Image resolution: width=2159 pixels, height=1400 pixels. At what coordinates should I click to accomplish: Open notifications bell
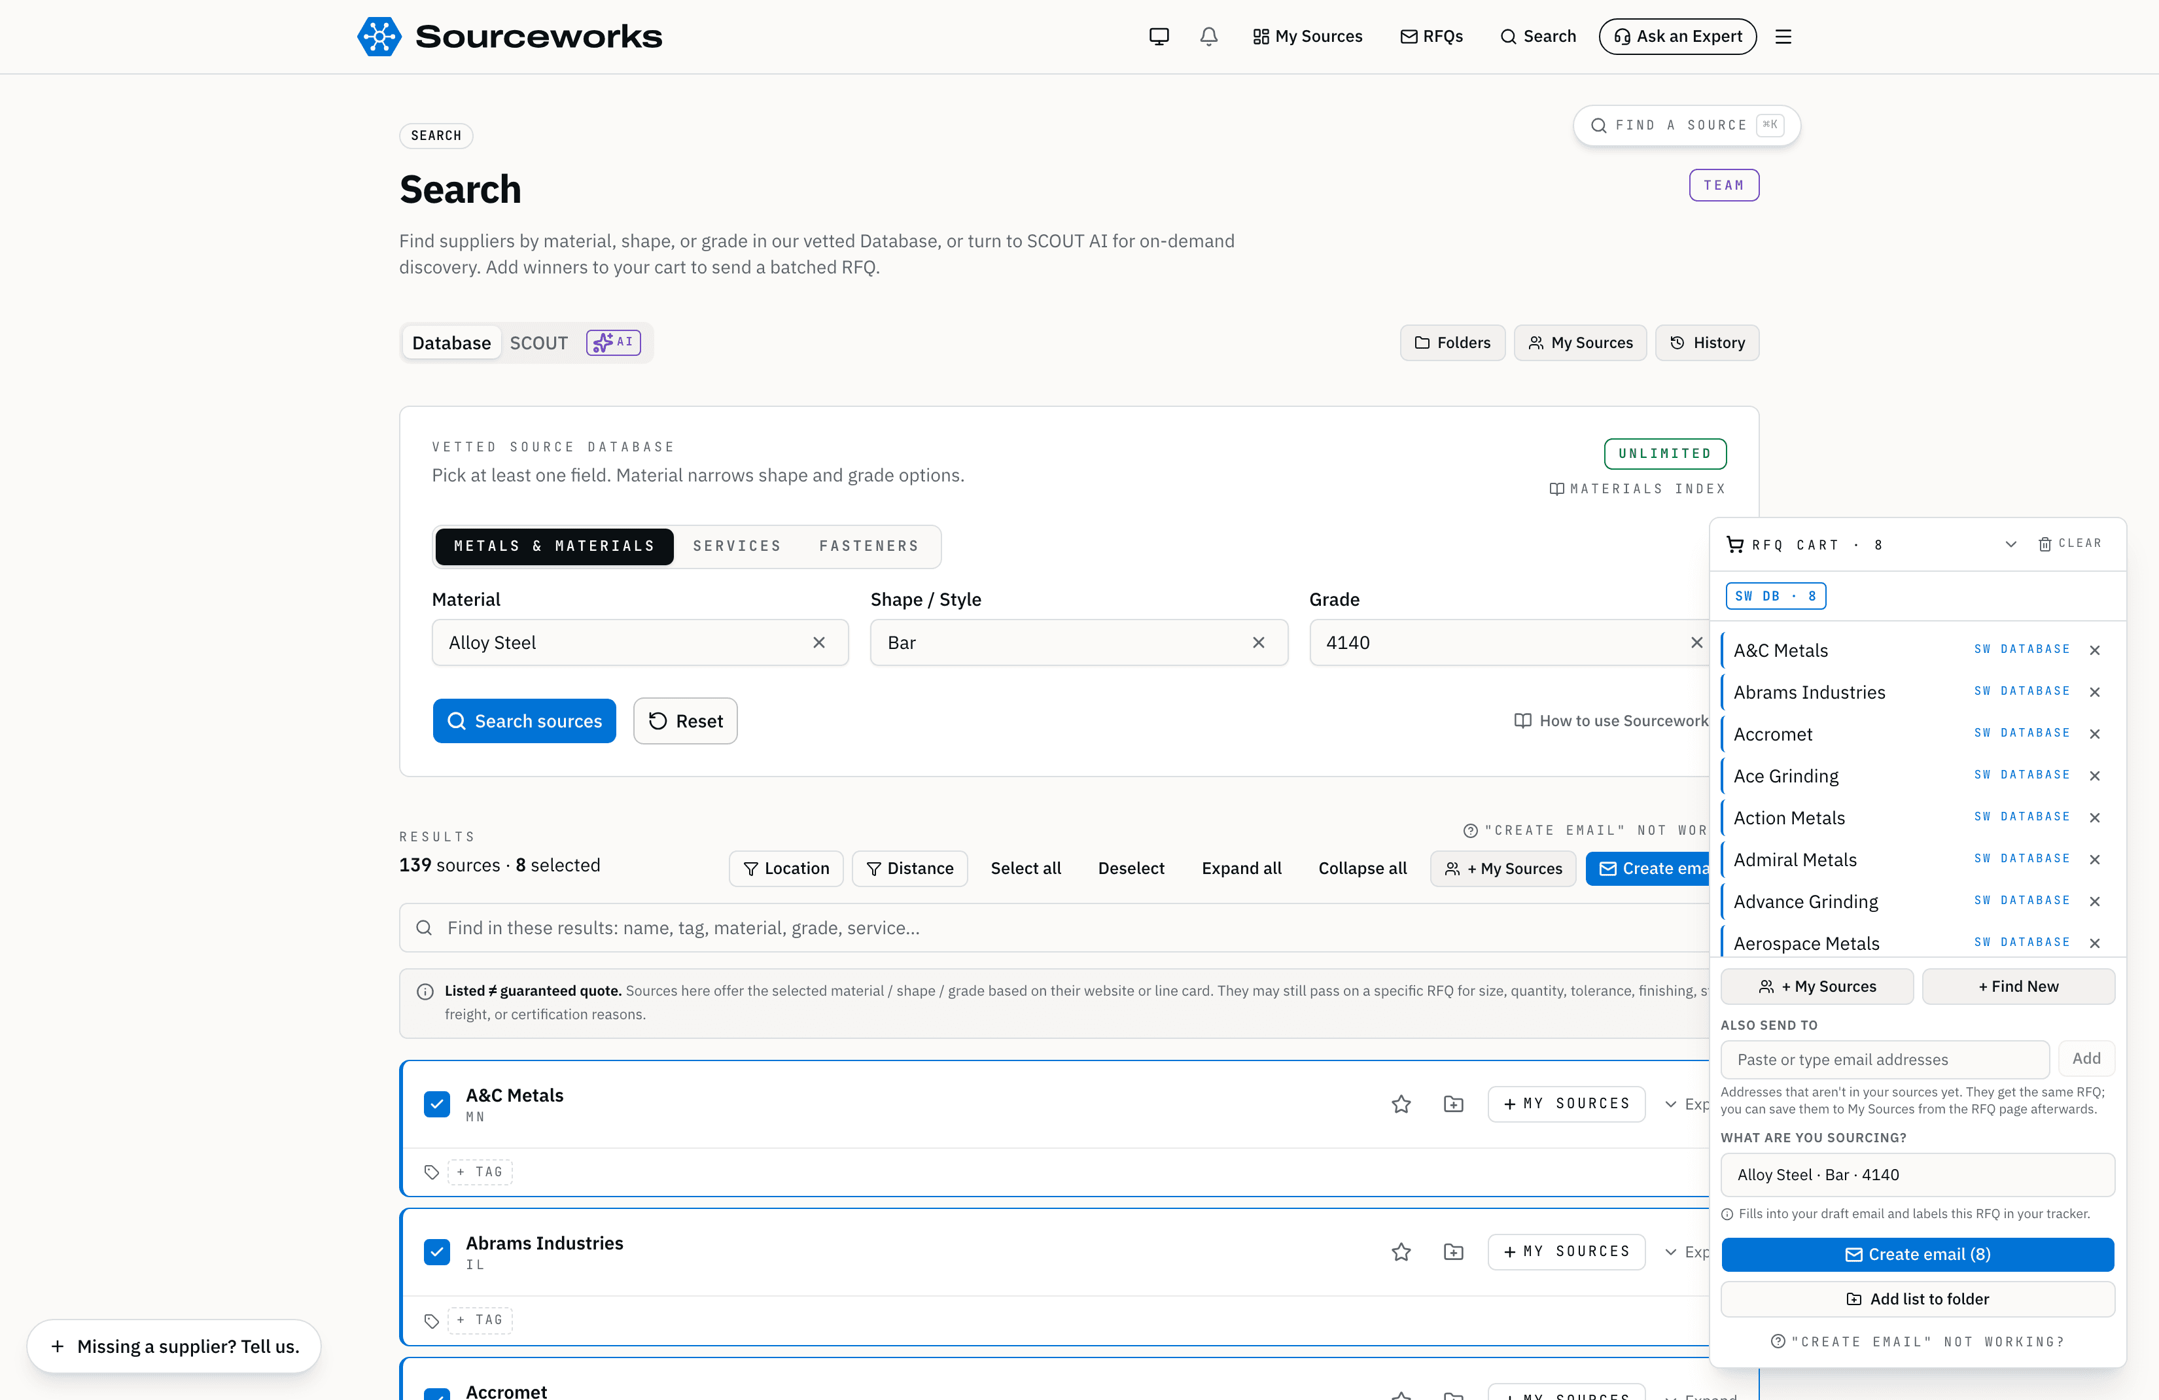(x=1208, y=36)
